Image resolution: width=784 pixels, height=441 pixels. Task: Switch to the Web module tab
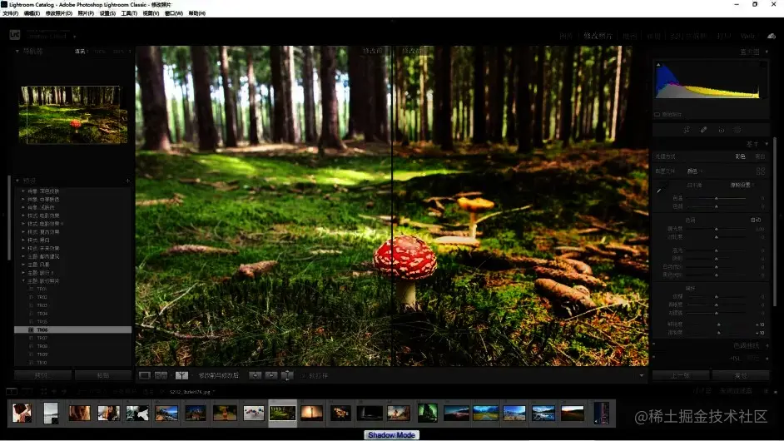[747, 36]
